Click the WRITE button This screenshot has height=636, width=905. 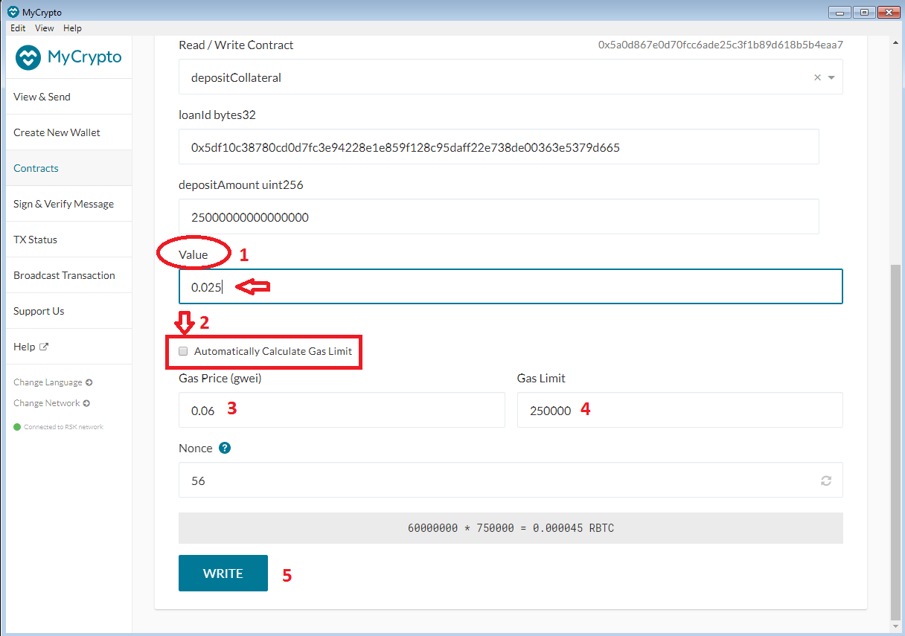point(223,573)
